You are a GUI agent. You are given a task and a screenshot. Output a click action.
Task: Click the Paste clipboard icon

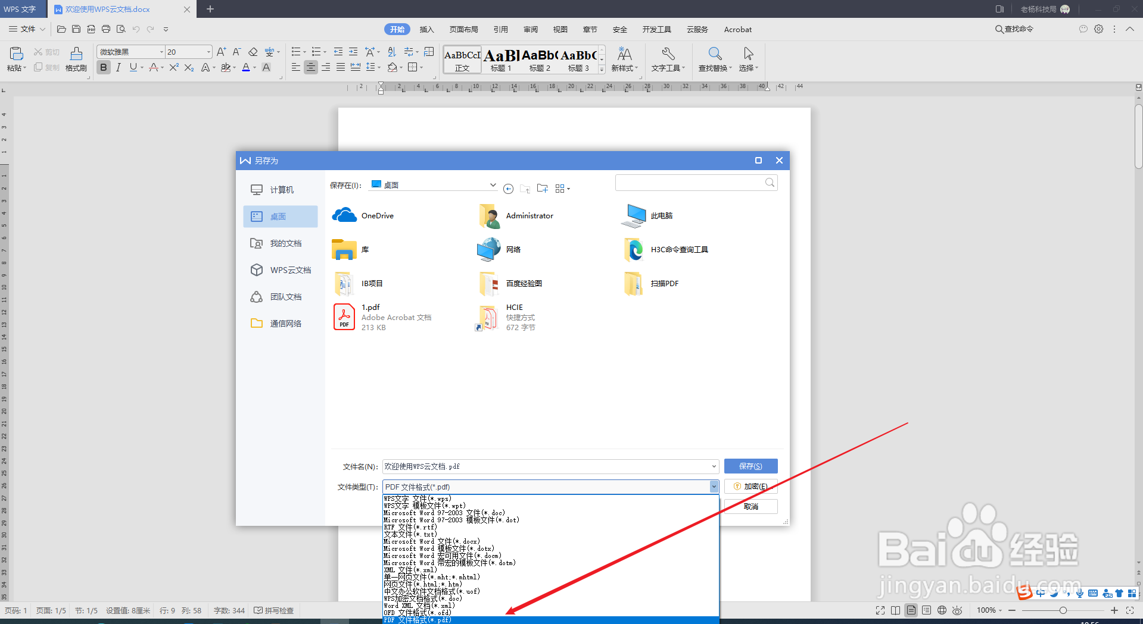[x=16, y=54]
